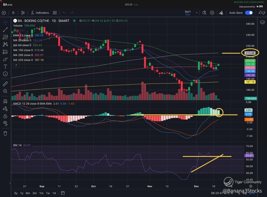Click the bar replay icon
The height and width of the screenshot is (197, 267).
click(221, 13)
